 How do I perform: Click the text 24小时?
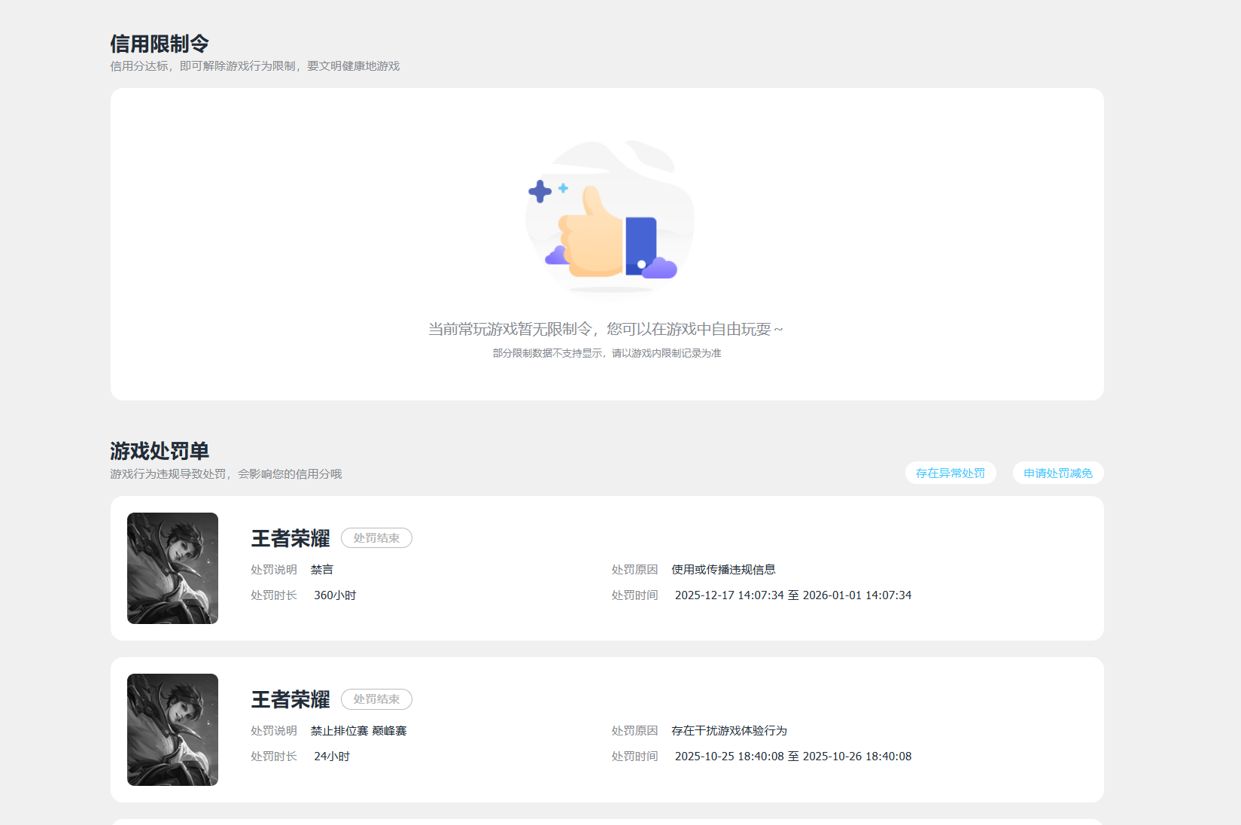[332, 757]
